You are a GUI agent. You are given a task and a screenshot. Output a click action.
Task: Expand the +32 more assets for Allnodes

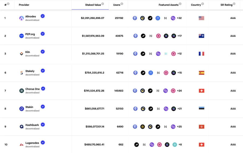pos(179,18)
